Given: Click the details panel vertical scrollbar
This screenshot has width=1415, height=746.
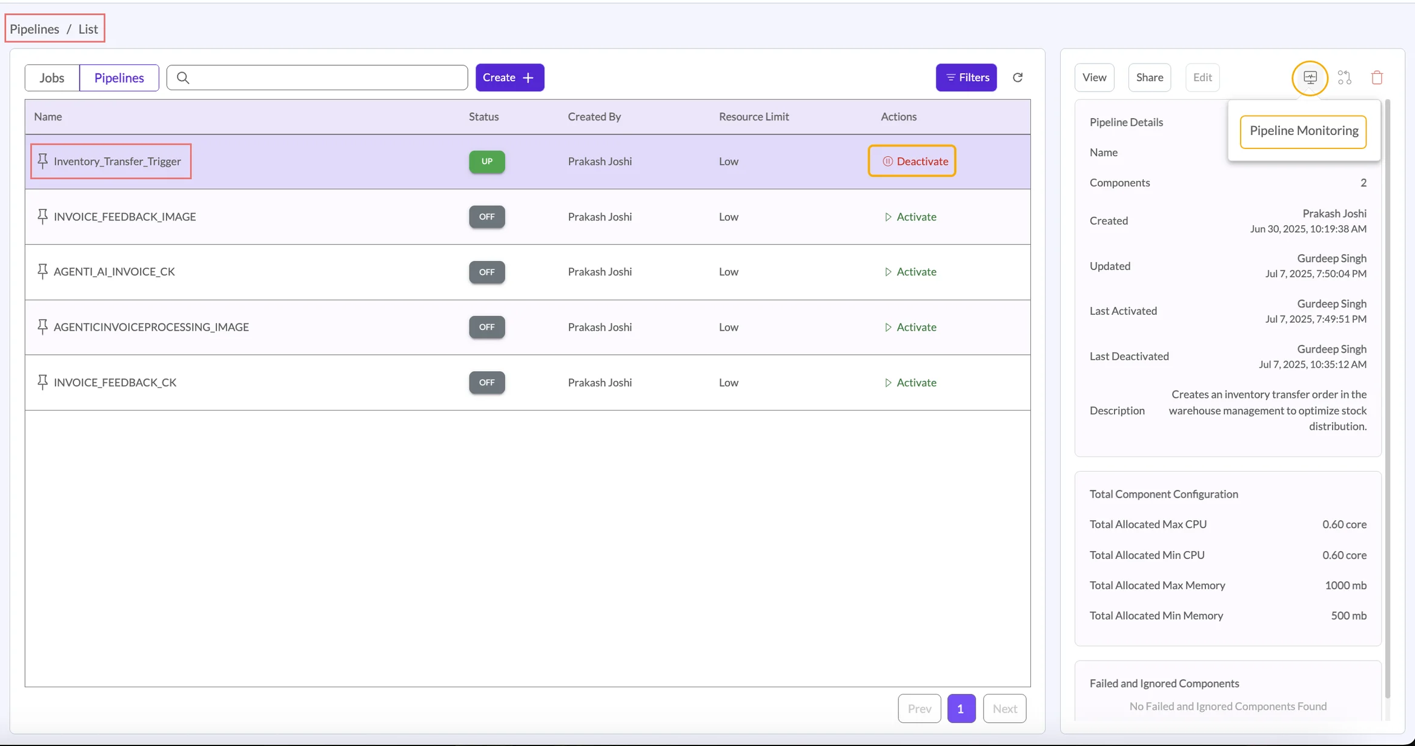Looking at the screenshot, I should pyautogui.click(x=1387, y=400).
